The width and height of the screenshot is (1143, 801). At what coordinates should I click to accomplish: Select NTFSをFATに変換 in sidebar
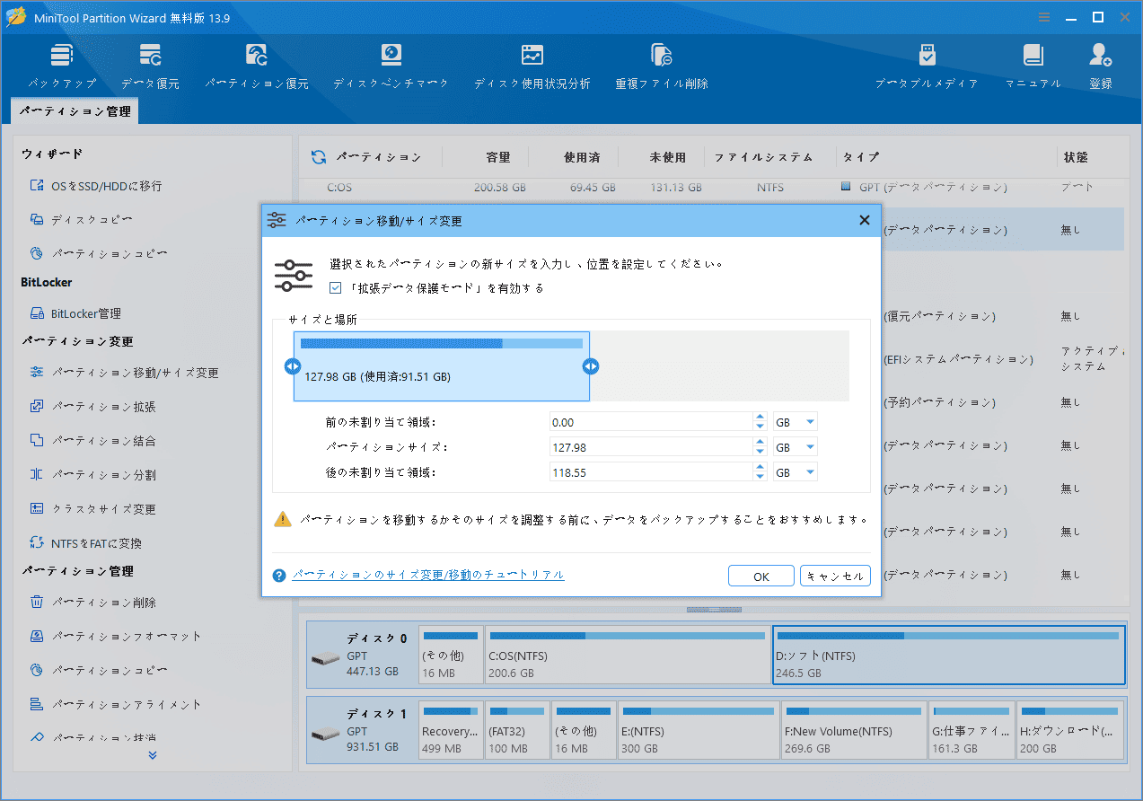coord(85,543)
